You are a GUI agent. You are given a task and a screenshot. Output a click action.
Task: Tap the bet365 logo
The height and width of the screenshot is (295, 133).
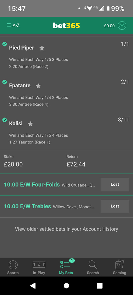pyautogui.click(x=66, y=25)
